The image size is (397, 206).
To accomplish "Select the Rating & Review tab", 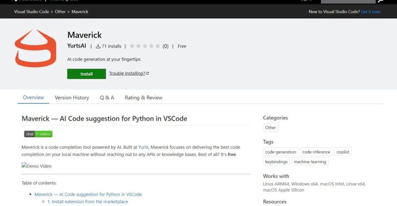I will coord(143,98).
